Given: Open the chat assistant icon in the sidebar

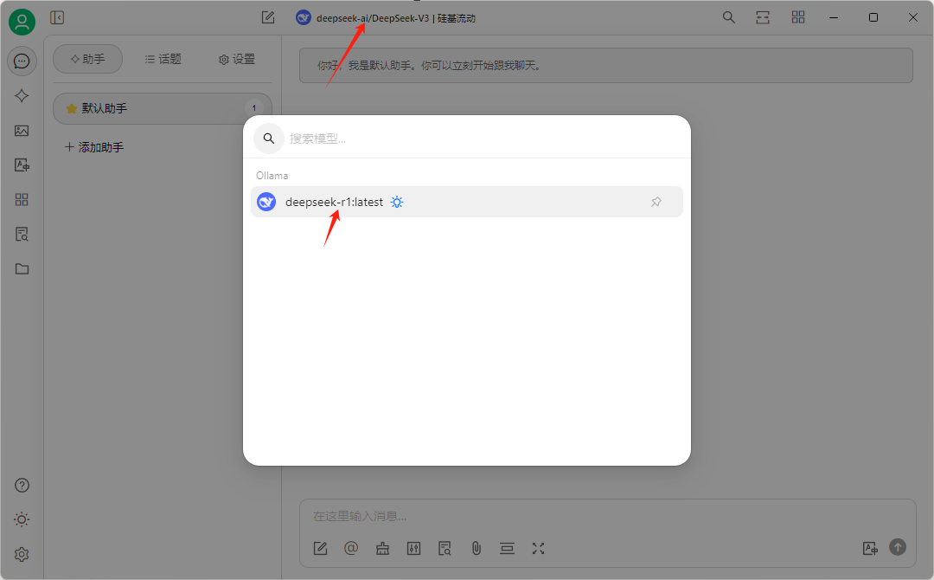Looking at the screenshot, I should [22, 61].
